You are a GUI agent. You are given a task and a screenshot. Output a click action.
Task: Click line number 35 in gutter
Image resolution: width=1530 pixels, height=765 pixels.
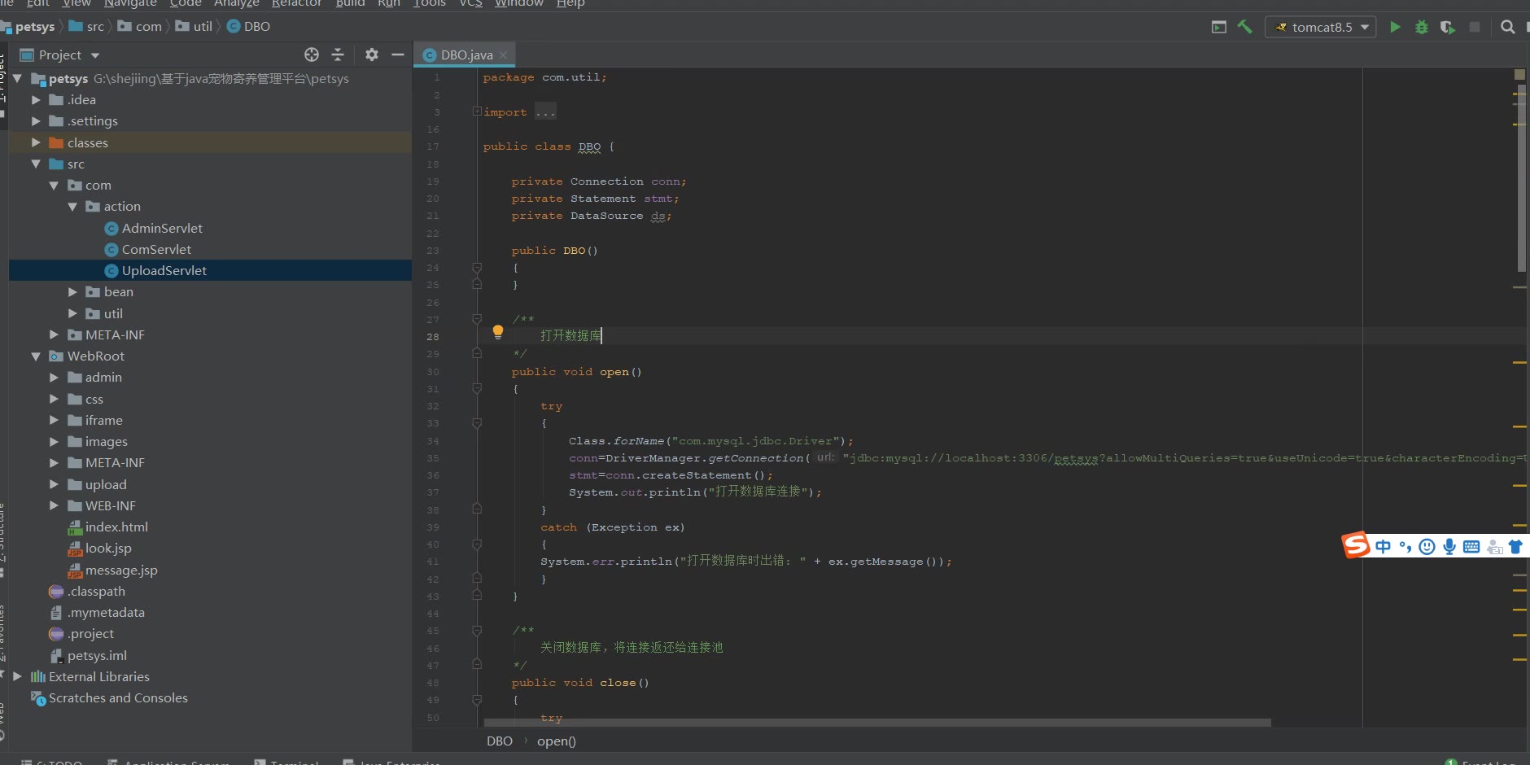tap(433, 458)
